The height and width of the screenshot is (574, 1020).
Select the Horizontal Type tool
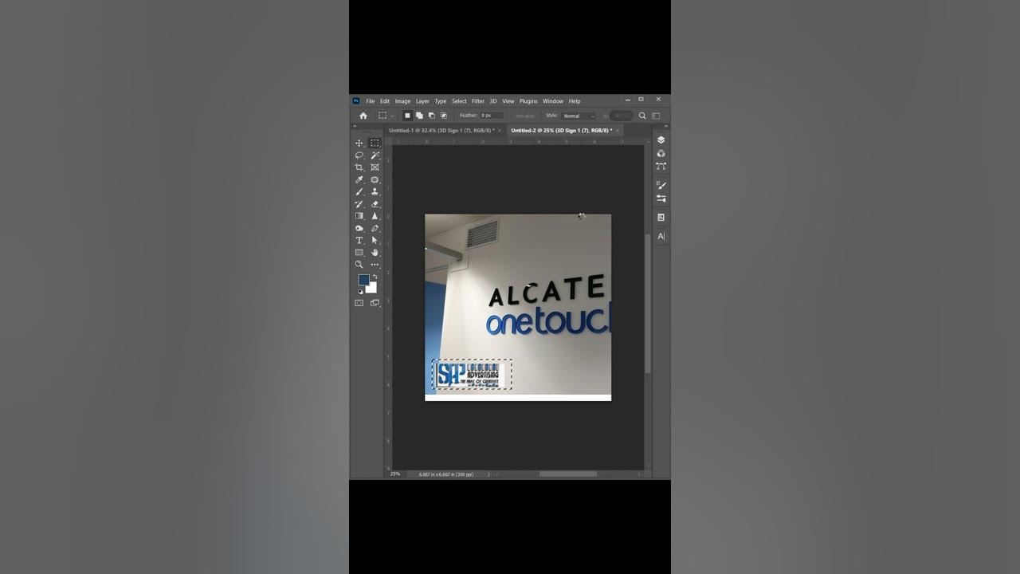(x=359, y=241)
